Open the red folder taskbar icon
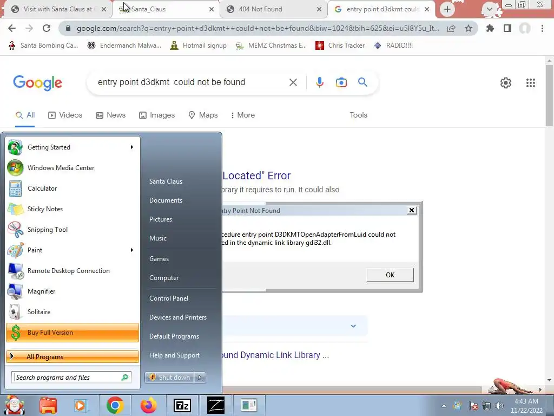The image size is (554, 416). tap(48, 405)
